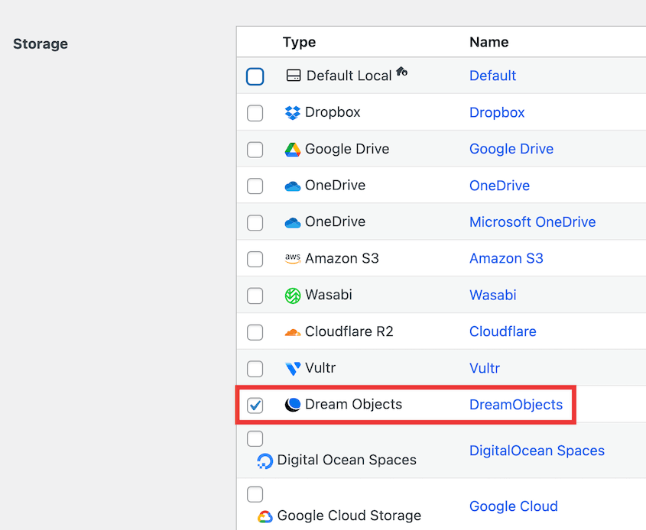Click the Dream Objects type text

pos(353,405)
